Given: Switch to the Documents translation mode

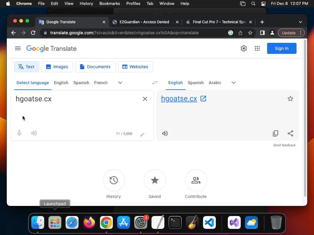Looking at the screenshot, I should [x=95, y=67].
